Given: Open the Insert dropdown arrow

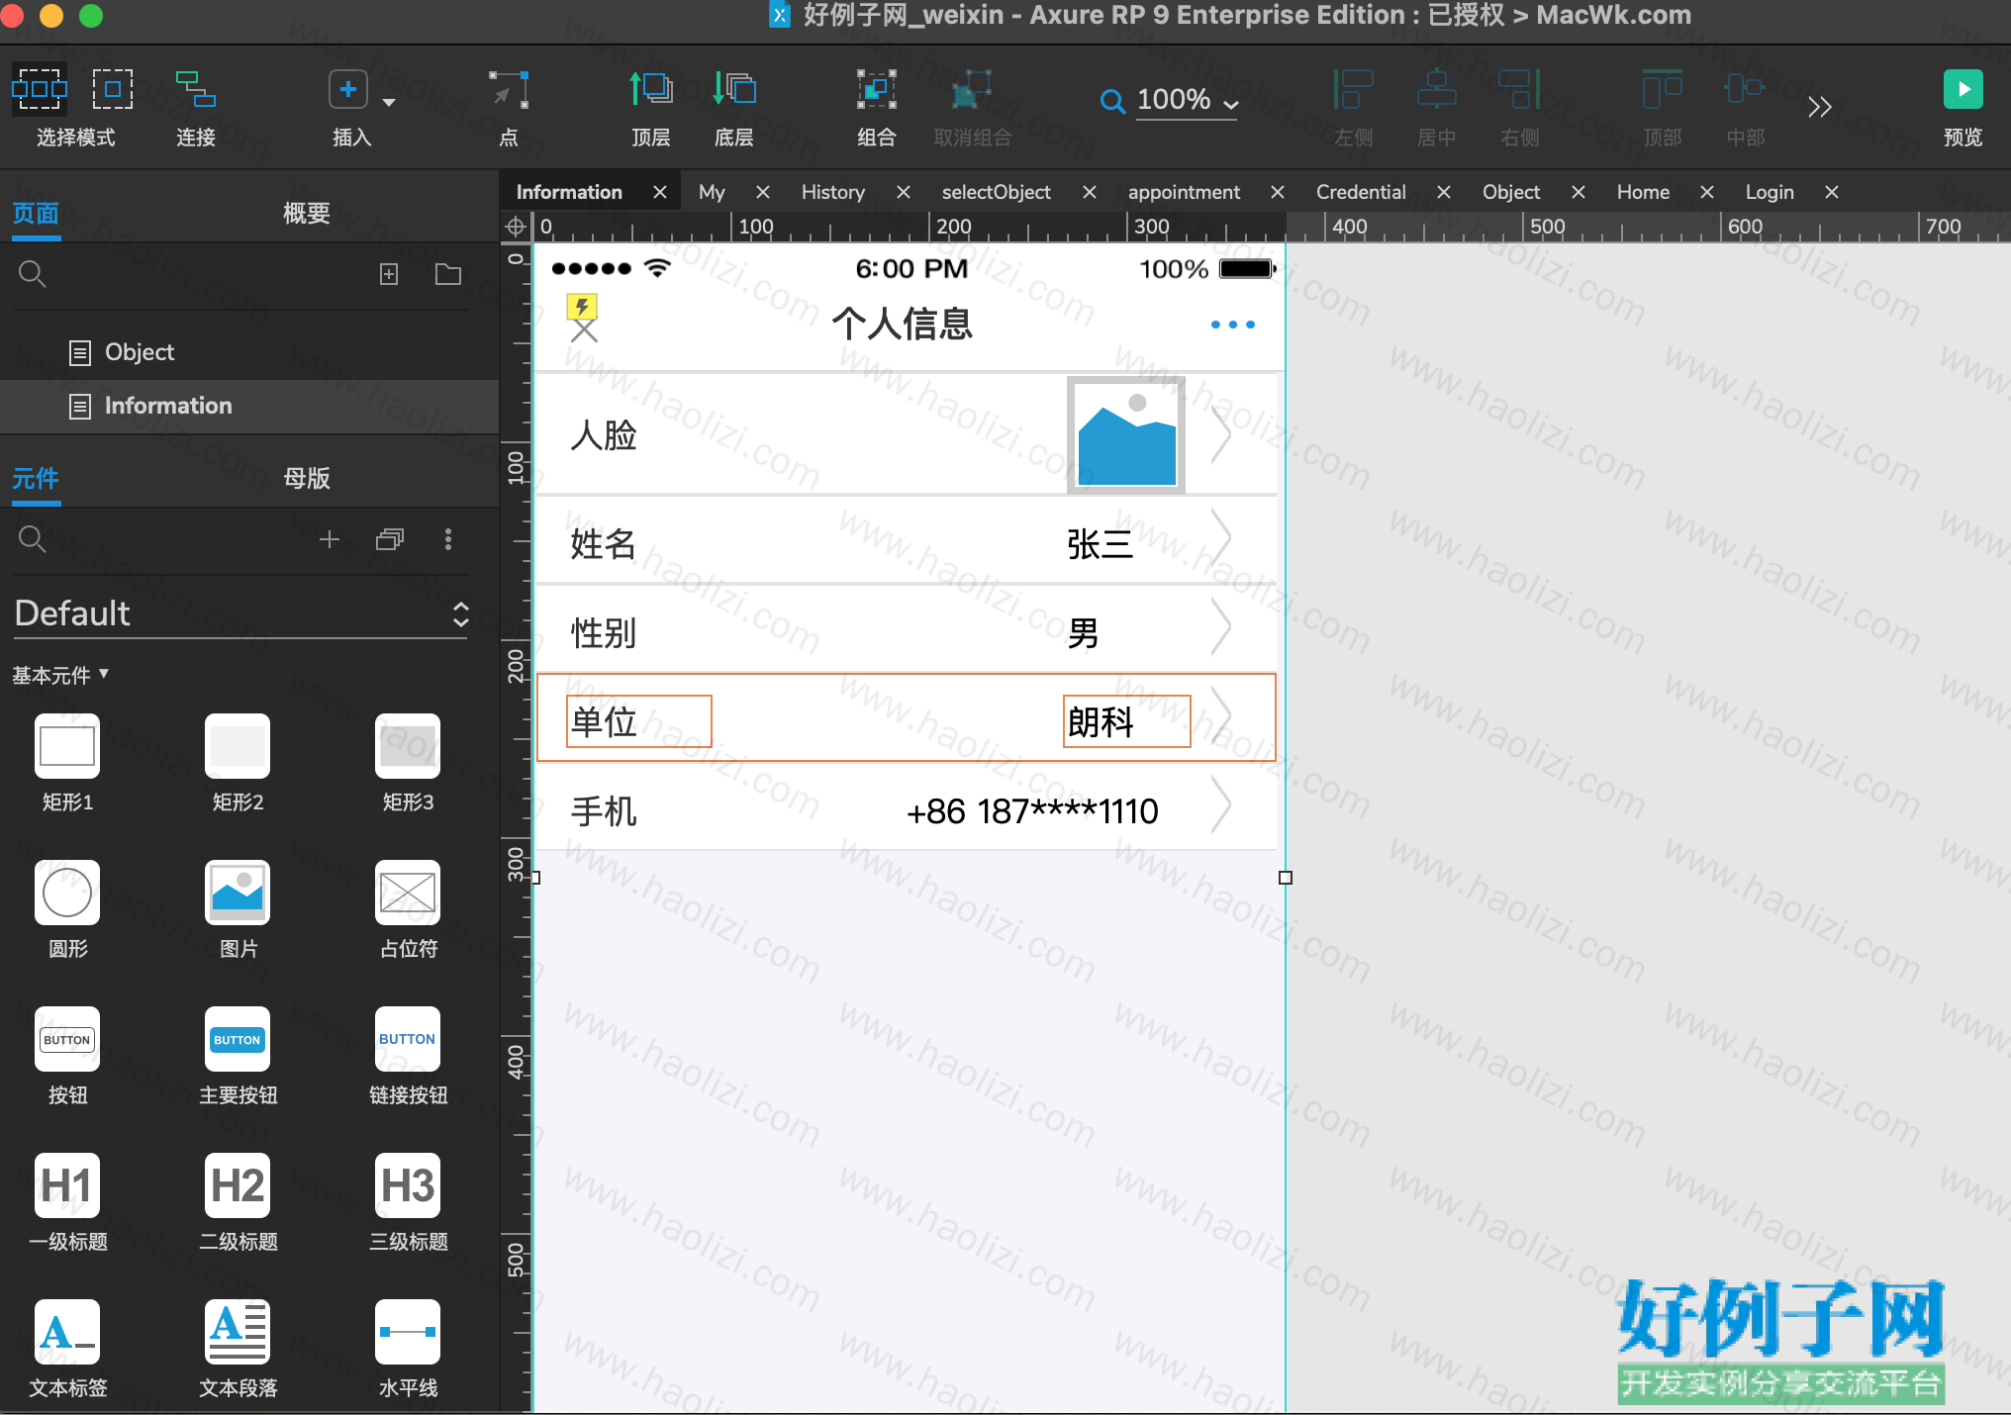Looking at the screenshot, I should pos(389,102).
